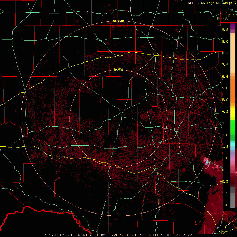The height and width of the screenshot is (237, 237).
Task: Click the -0.5 scale value
Action: click(x=224, y=182)
